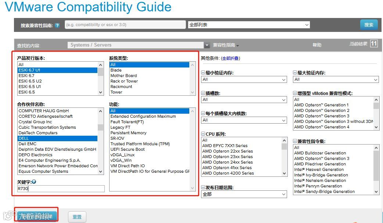Click the compatibility guide search text field
Image resolution: width=383 pixels, height=223 pixels.
pyautogui.click(x=125, y=25)
